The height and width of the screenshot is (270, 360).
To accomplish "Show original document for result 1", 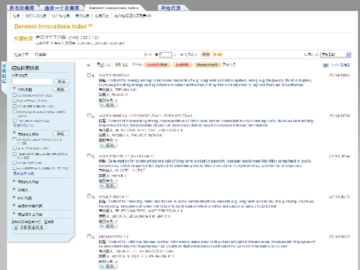I will (x=108, y=105).
